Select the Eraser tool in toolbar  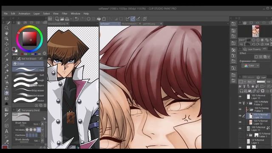point(6,93)
